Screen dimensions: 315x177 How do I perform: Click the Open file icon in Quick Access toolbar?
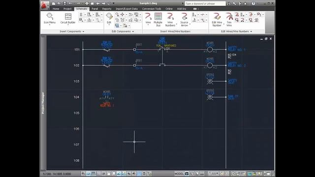59,3
